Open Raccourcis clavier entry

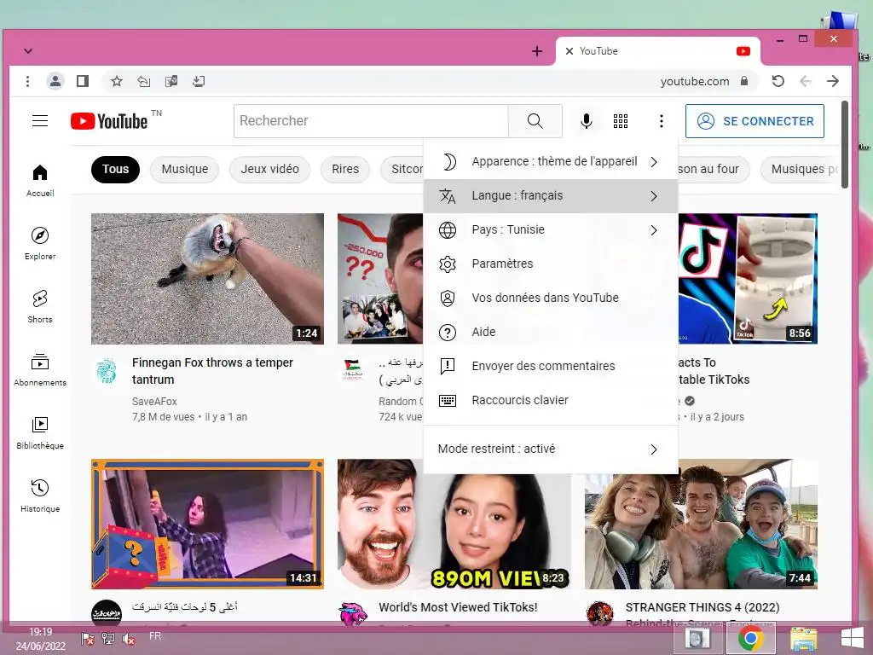click(x=551, y=400)
